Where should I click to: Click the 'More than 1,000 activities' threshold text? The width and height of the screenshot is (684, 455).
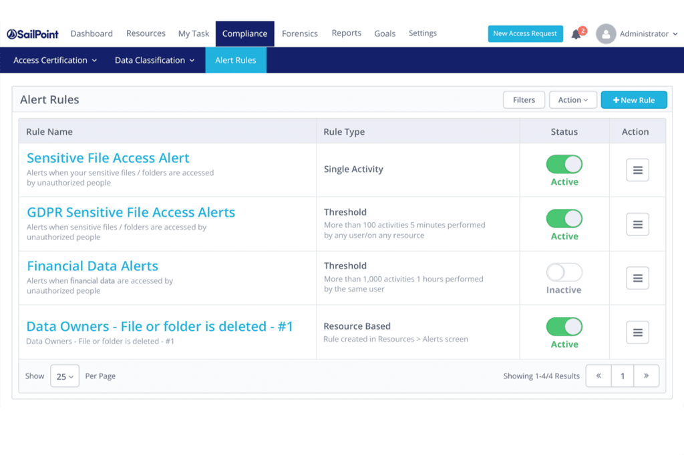point(403,284)
